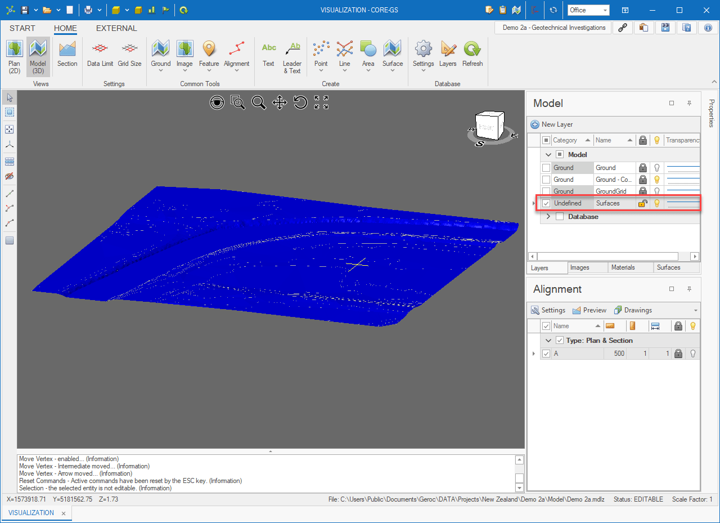Click New Layer button
Image resolution: width=720 pixels, height=523 pixels.
552,124
